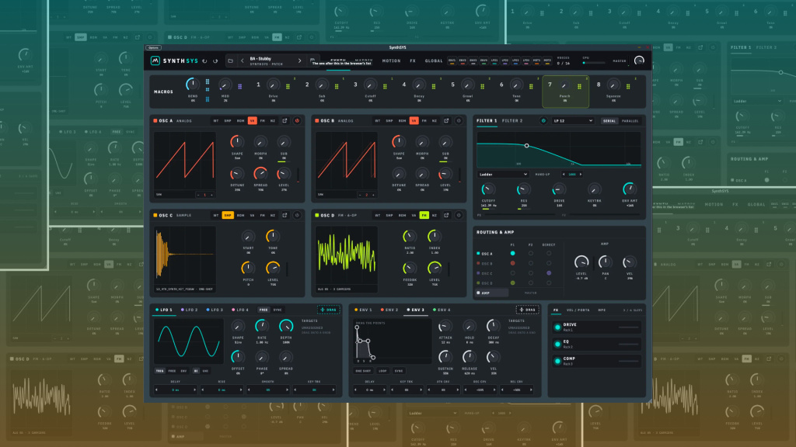
Task: Set LFO mode to SYNC
Action: (x=278, y=310)
